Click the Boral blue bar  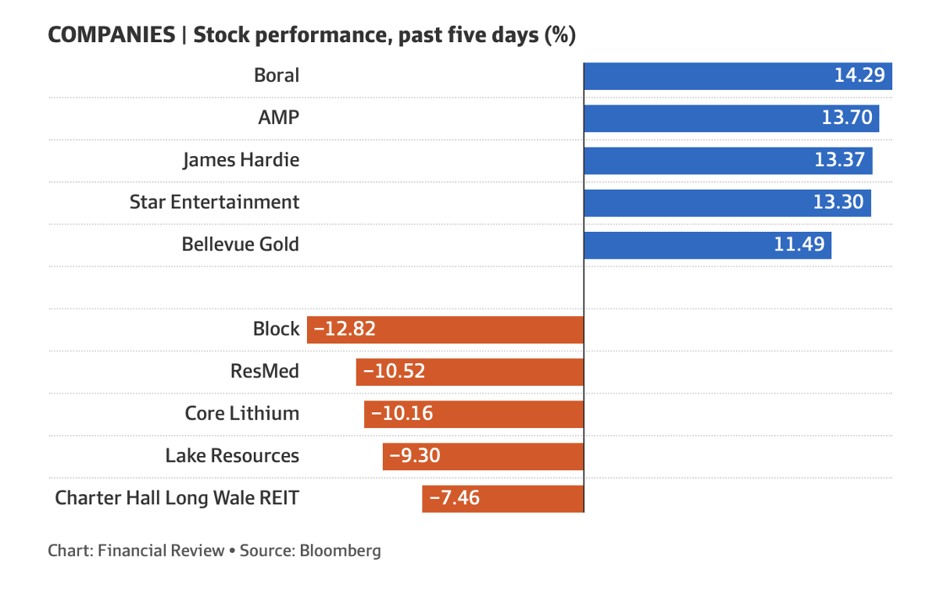pos(738,76)
